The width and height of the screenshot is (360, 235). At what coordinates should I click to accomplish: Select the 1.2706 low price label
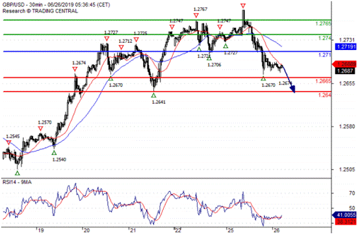[214, 65]
